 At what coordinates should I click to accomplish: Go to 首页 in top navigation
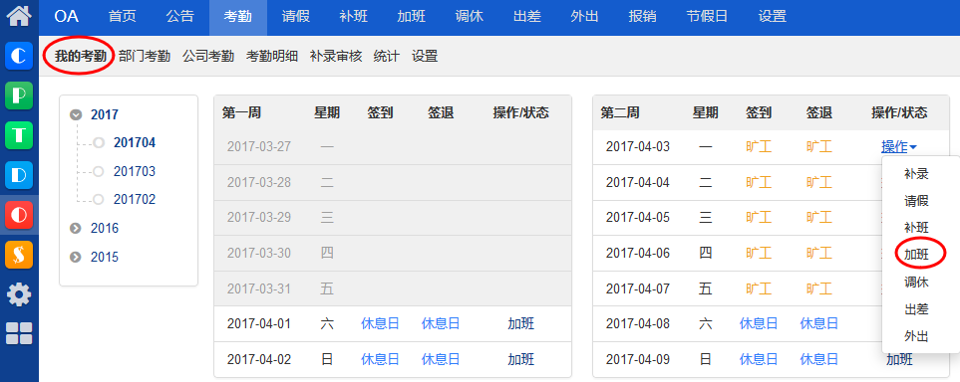pos(123,17)
